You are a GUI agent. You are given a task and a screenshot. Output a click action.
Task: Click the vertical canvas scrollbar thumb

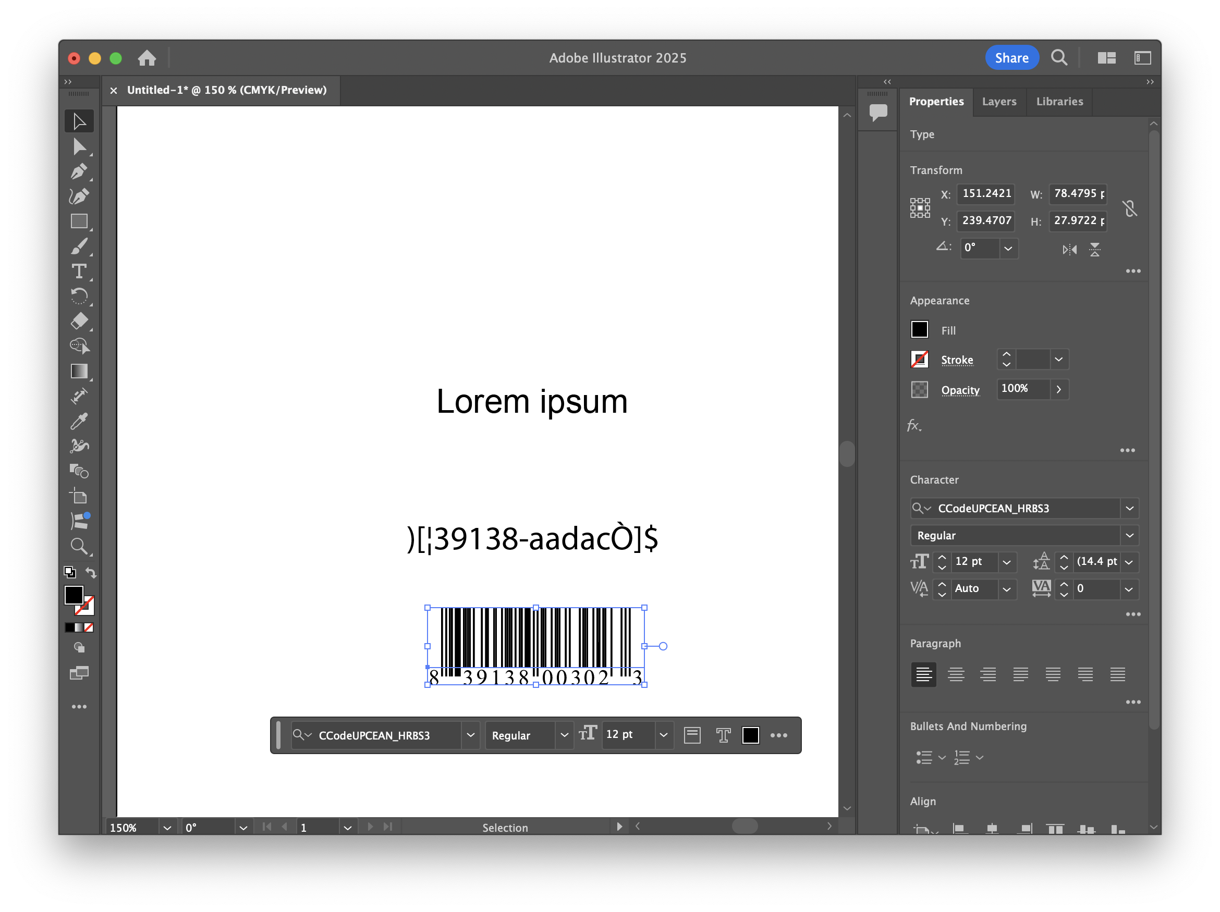tap(847, 453)
